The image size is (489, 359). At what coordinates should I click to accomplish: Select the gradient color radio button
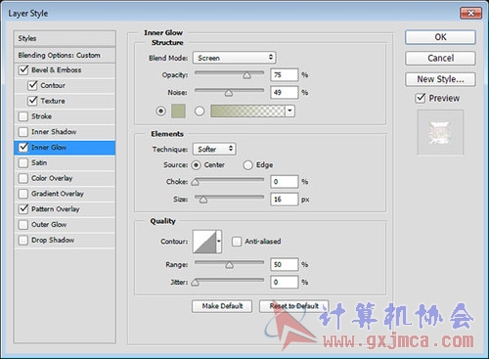point(200,112)
